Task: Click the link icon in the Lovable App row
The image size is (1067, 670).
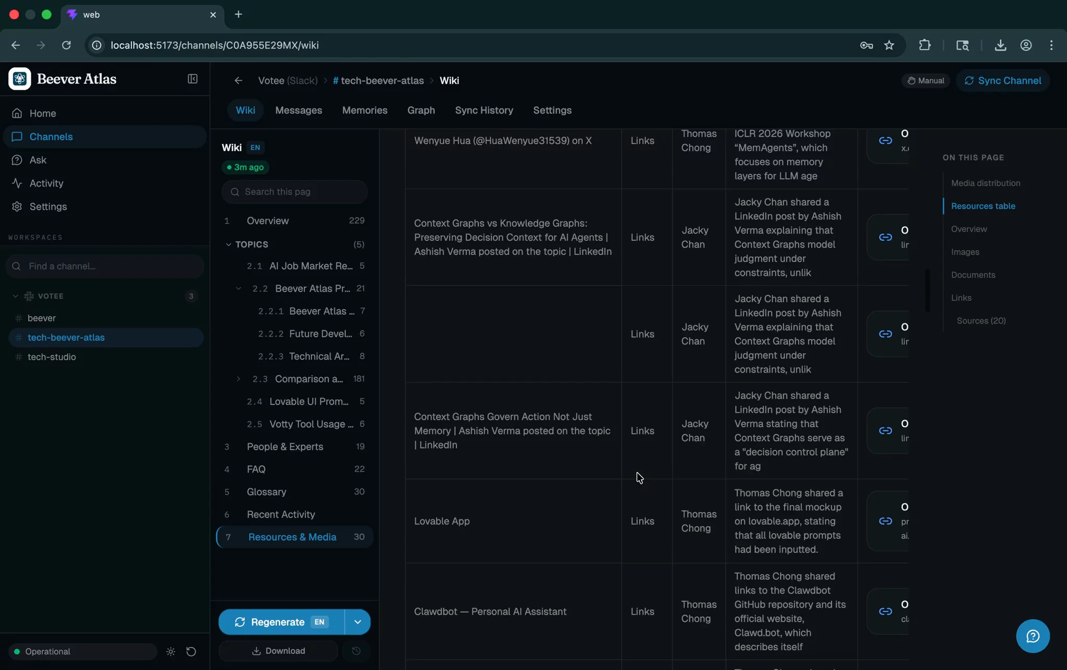Action: point(885,521)
